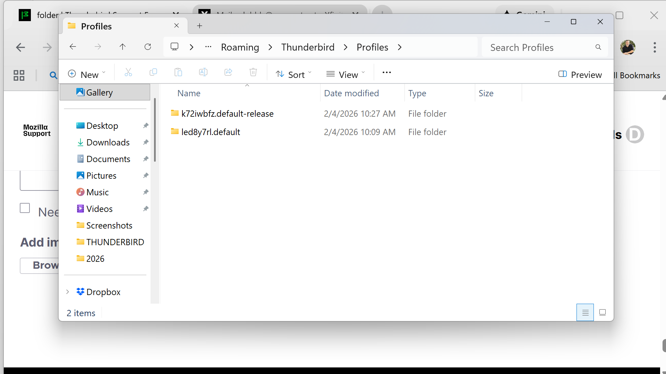Click the New button in toolbar

pyautogui.click(x=87, y=74)
